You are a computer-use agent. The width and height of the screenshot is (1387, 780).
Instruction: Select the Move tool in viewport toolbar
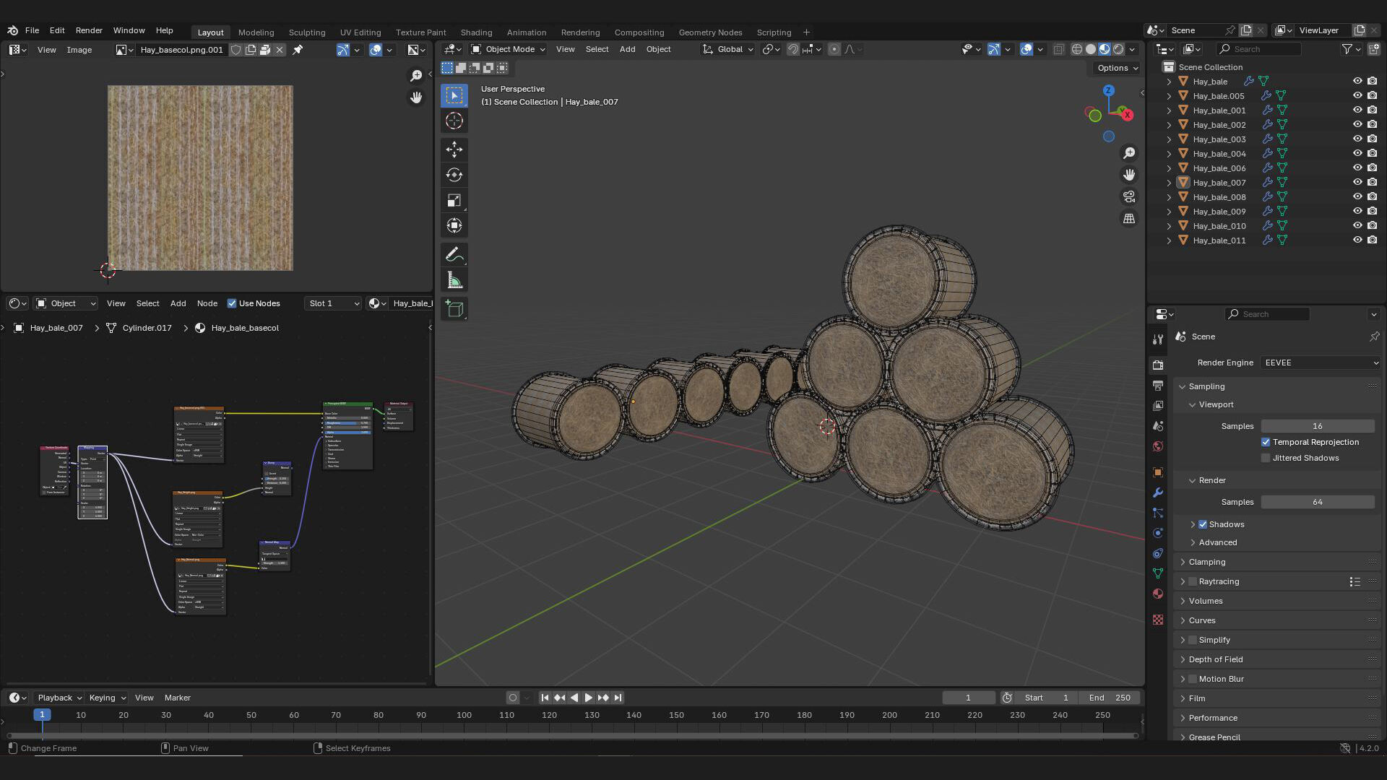pyautogui.click(x=454, y=149)
